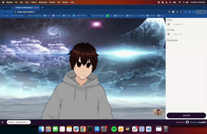Click the microphone icon at bottom left
Viewport: 207px width, 134px height.
click(x=3, y=122)
